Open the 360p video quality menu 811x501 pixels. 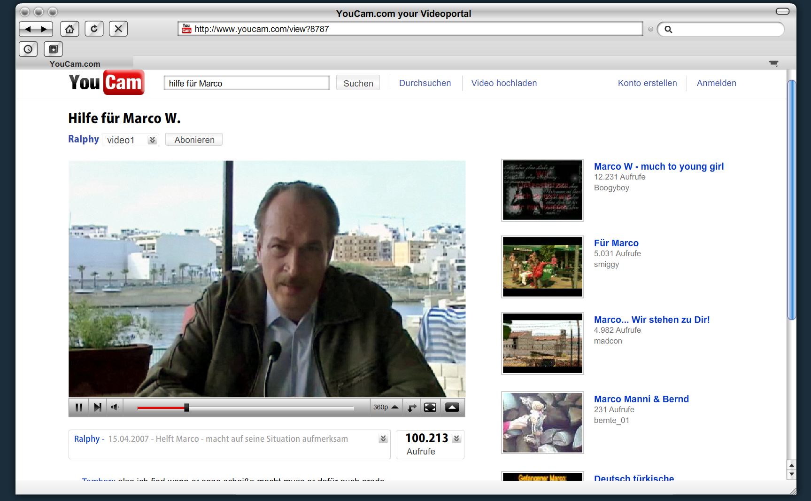(x=386, y=407)
